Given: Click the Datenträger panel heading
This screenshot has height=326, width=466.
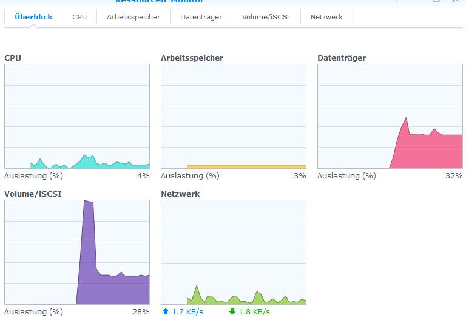Looking at the screenshot, I should click(x=342, y=58).
